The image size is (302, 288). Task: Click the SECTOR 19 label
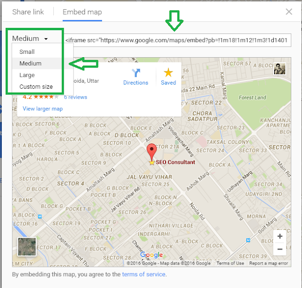67,223
